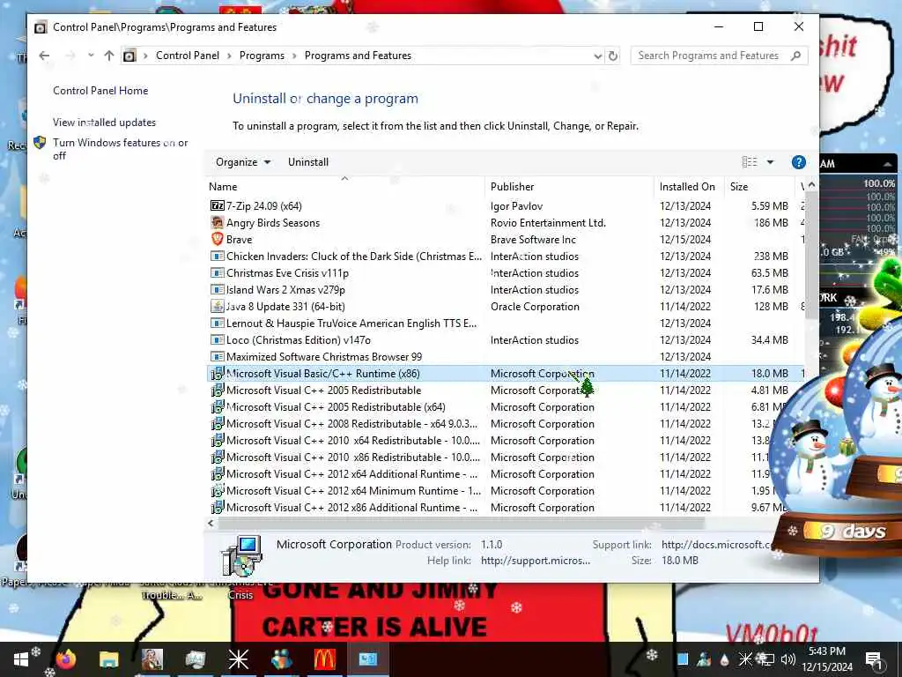Refresh the Programs and Features list
This screenshot has width=902, height=677.
(x=613, y=56)
